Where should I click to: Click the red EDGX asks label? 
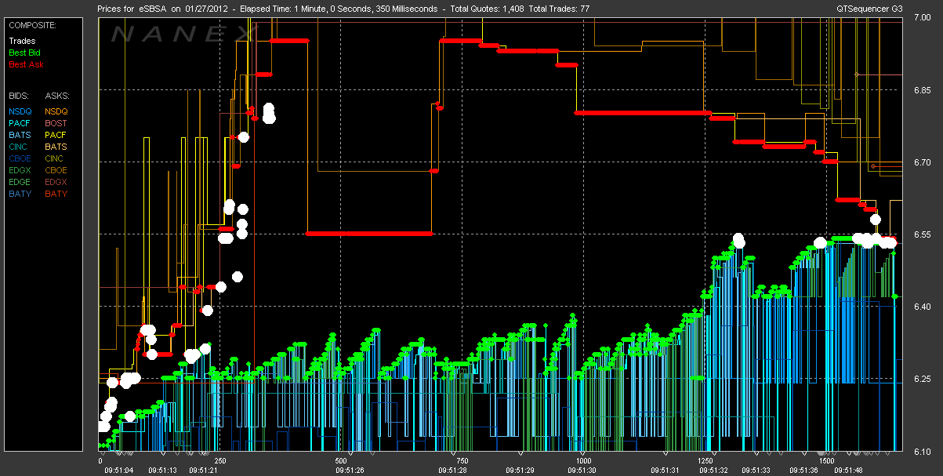(56, 181)
